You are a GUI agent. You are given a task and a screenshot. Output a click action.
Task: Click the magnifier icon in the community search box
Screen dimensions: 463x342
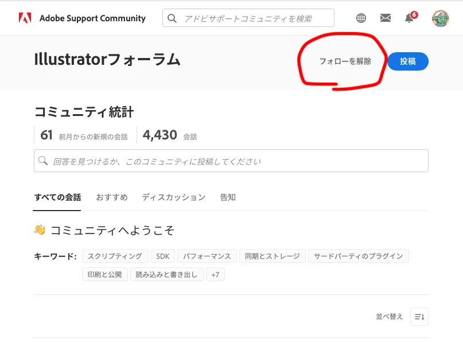(43, 161)
